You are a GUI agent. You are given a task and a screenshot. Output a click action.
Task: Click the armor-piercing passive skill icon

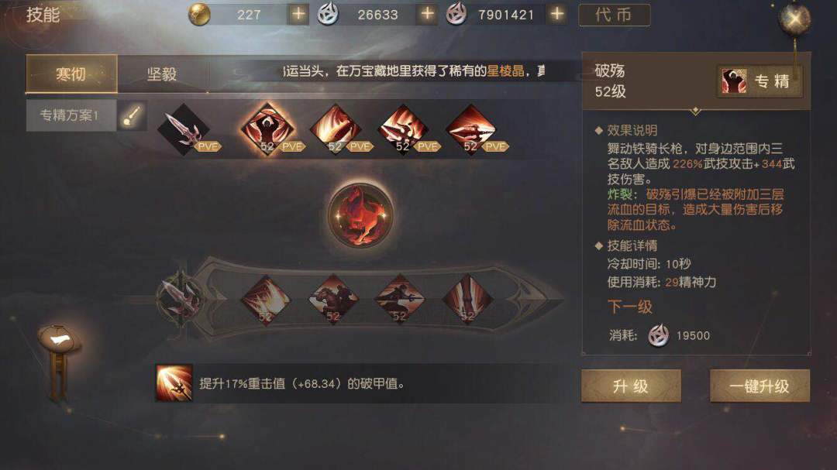[x=174, y=383]
